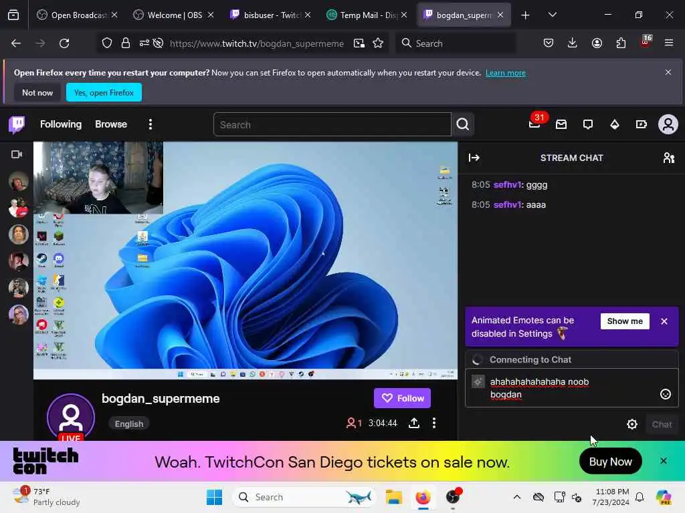Open the Firefox account icon
685x513 pixels.
coord(597,43)
